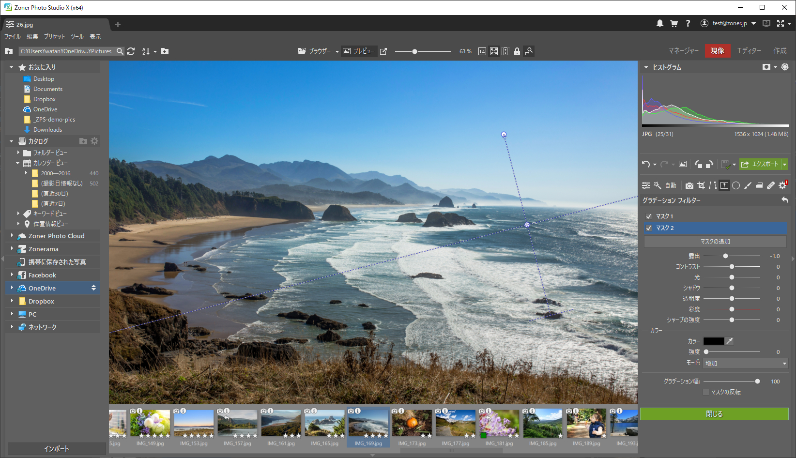Switch to the エディター tab
Image resolution: width=796 pixels, height=458 pixels.
click(749, 51)
